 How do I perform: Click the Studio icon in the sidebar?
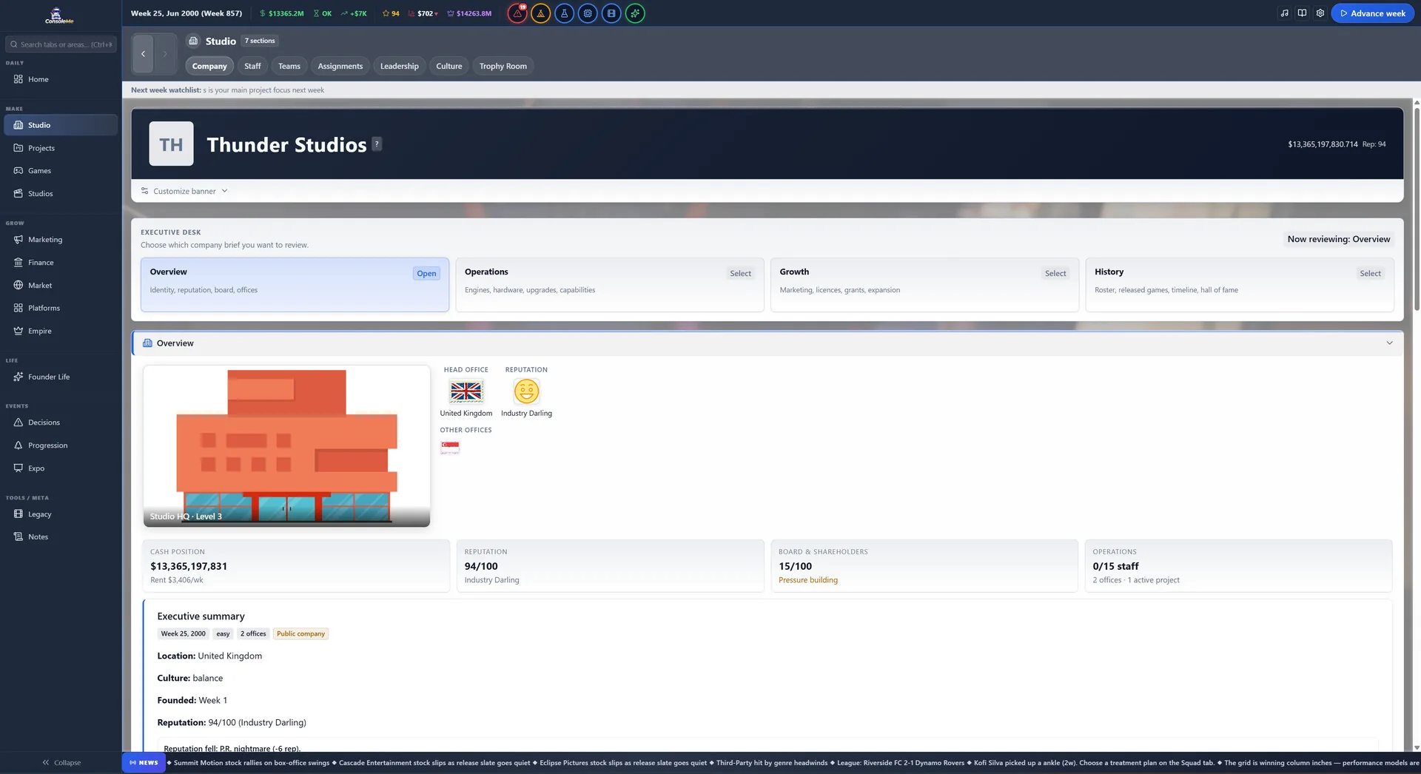(19, 125)
